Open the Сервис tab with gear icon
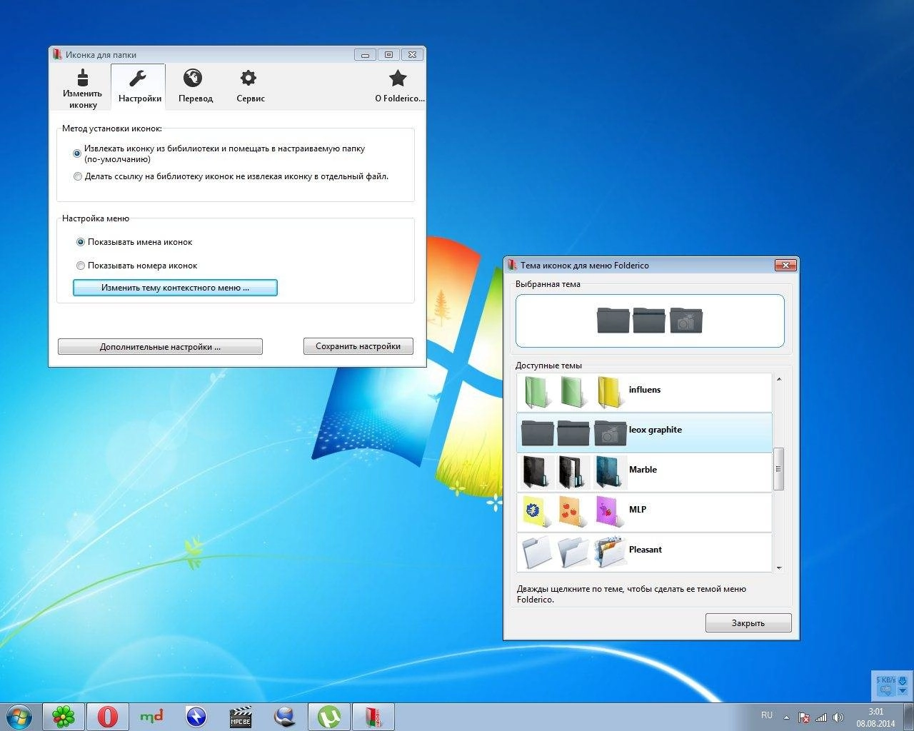 coord(250,87)
